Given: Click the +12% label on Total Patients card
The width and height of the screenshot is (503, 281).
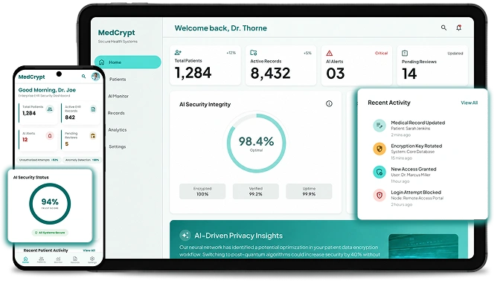Looking at the screenshot, I should tap(231, 53).
